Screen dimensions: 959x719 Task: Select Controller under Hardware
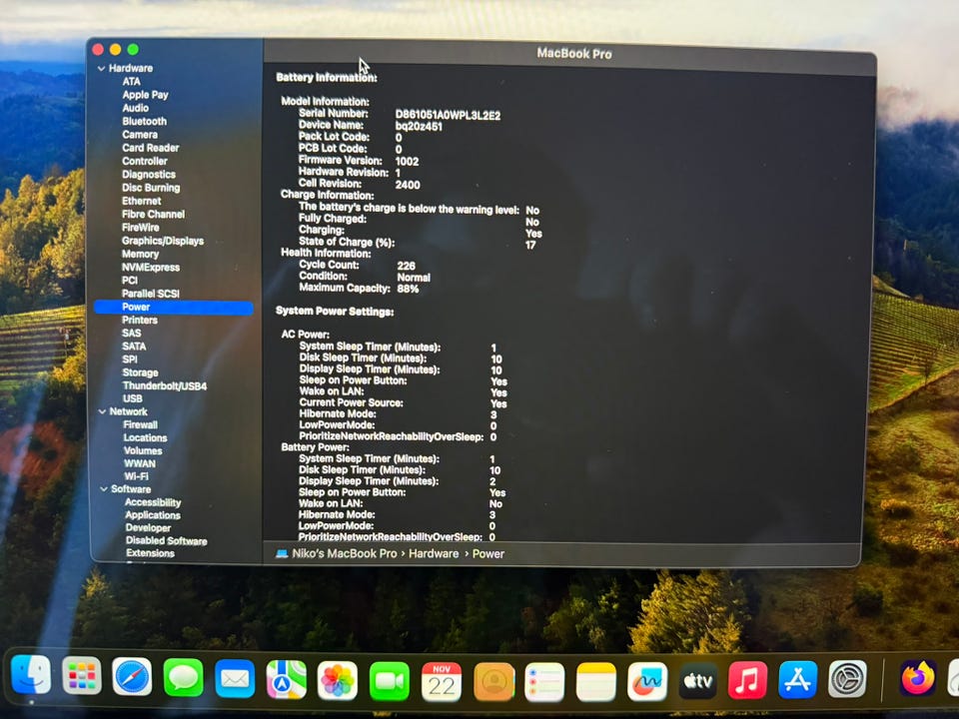(x=144, y=161)
